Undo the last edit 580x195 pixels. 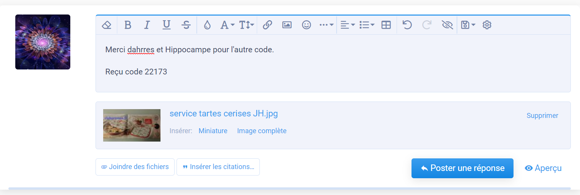pos(407,25)
